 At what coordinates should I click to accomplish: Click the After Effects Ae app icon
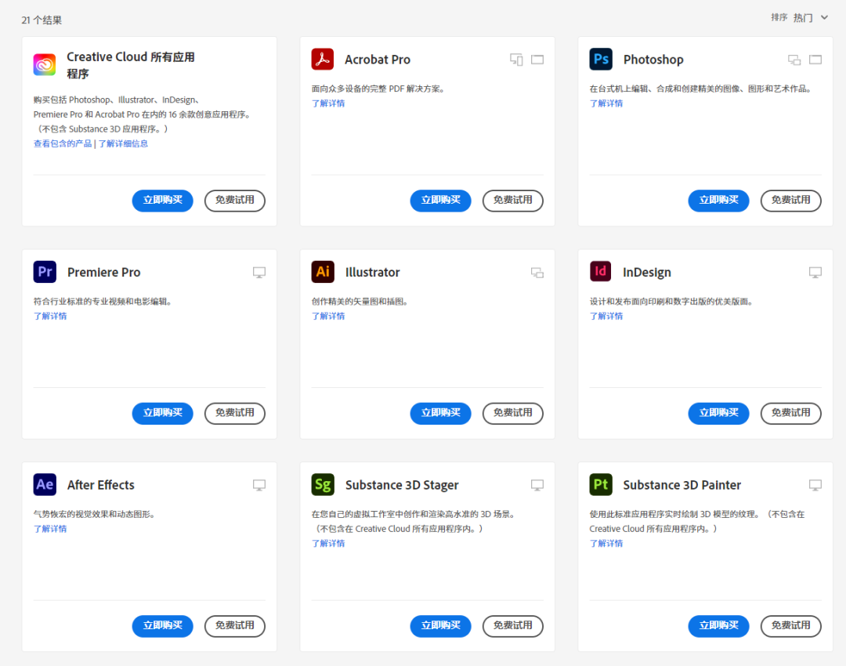click(x=45, y=484)
